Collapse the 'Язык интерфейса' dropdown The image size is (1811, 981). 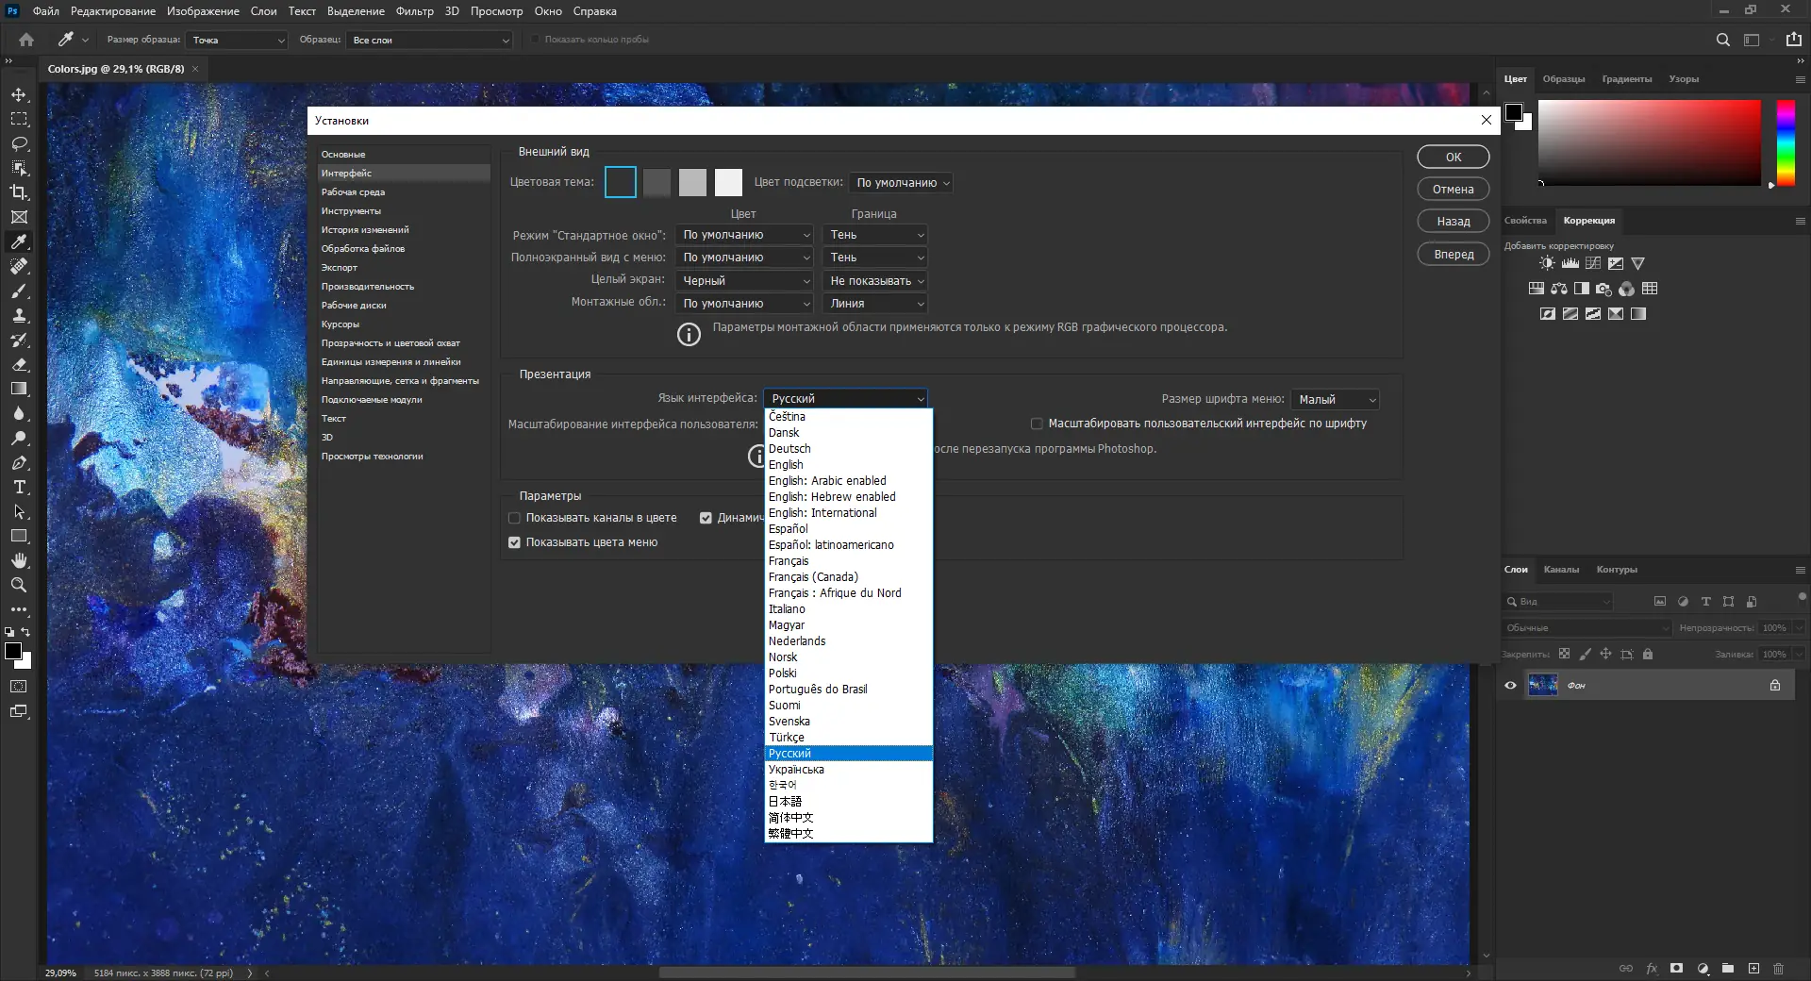click(x=845, y=399)
